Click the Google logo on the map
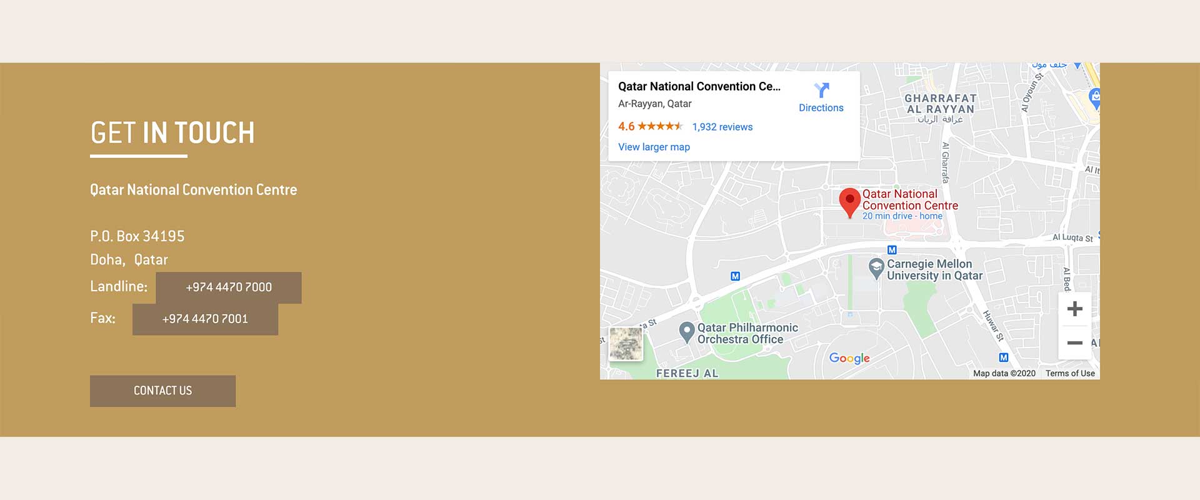This screenshot has width=1200, height=500. point(849,358)
